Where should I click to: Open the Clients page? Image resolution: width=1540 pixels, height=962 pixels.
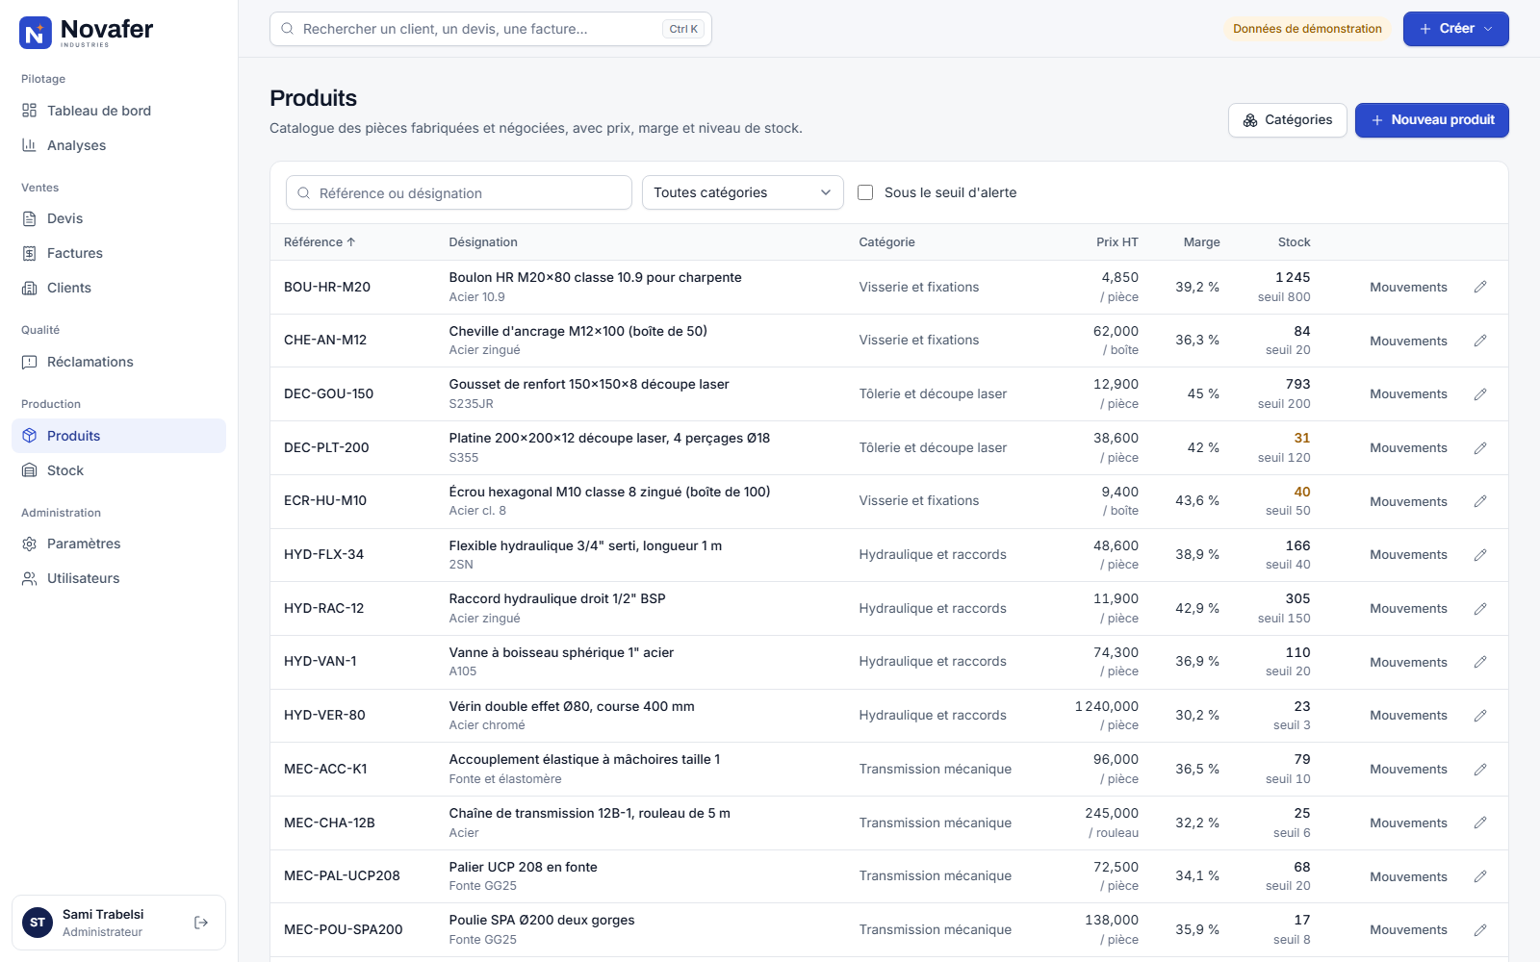pos(119,288)
